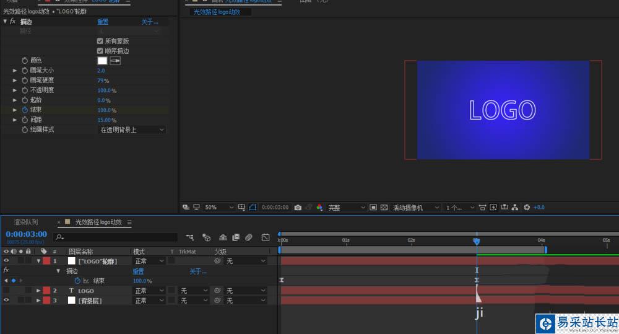Open the 50% magnification dropdown

pyautogui.click(x=219, y=207)
